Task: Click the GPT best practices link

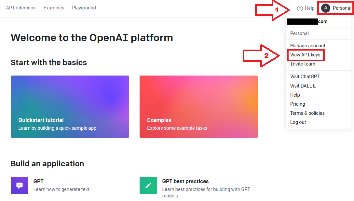Action: pos(185,182)
